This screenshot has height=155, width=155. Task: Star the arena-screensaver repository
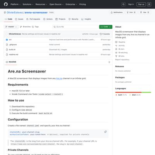coord(145,12)
